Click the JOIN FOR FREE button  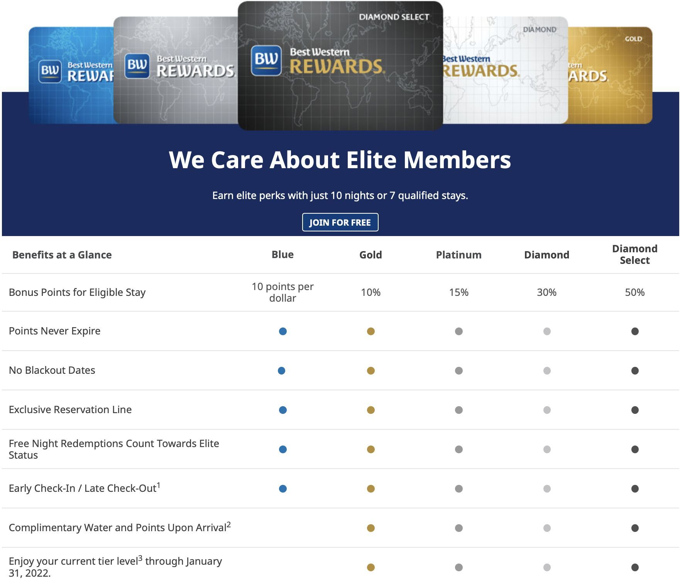point(340,222)
